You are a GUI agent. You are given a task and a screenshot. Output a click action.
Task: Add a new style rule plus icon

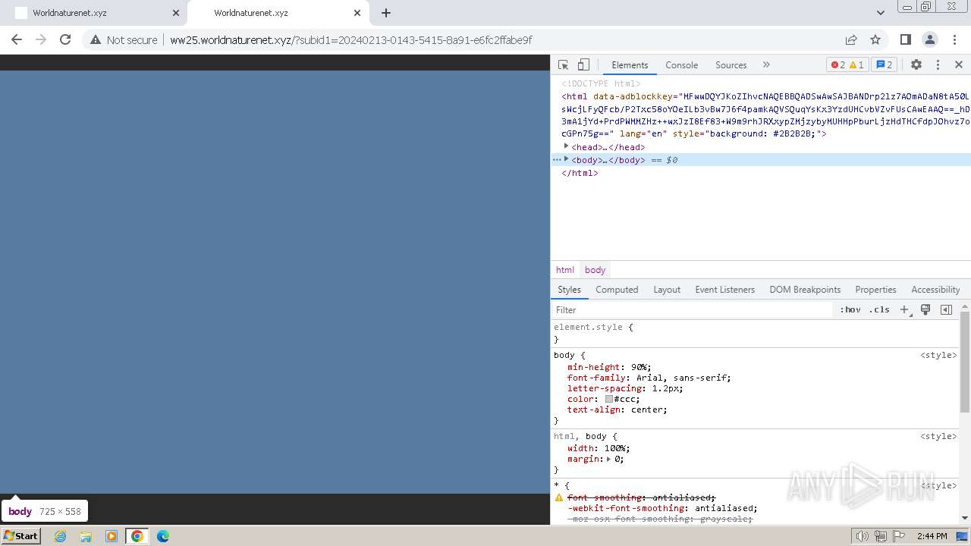click(x=904, y=309)
